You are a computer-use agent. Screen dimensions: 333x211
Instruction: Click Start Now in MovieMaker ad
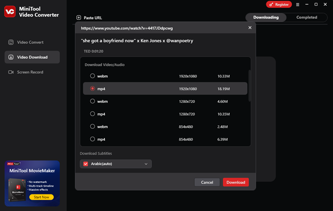[x=42, y=197]
